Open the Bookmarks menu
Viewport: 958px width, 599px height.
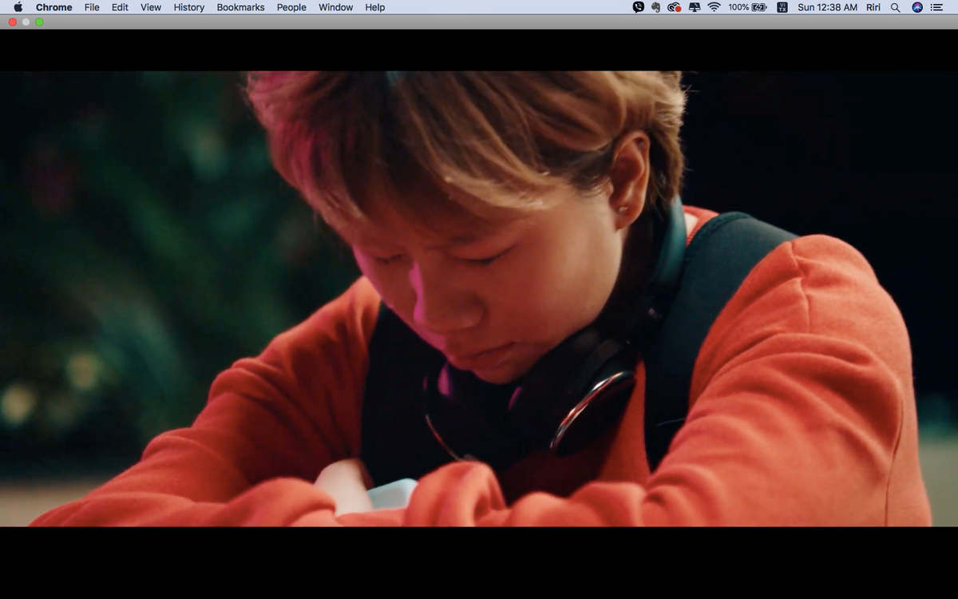(x=240, y=7)
